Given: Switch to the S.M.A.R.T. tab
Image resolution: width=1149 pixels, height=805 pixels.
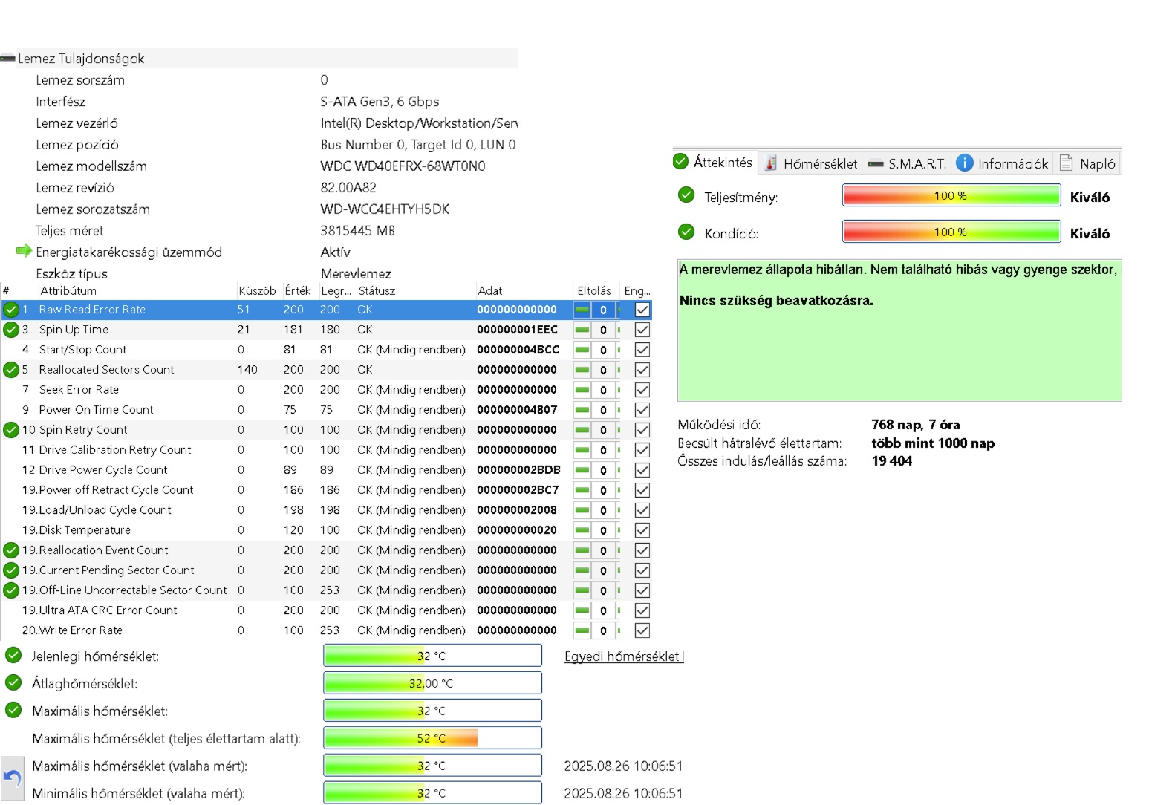Looking at the screenshot, I should (908, 163).
